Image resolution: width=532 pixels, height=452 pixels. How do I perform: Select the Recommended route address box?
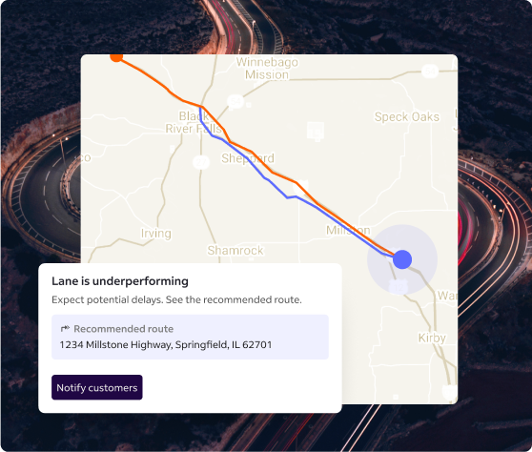coord(190,337)
